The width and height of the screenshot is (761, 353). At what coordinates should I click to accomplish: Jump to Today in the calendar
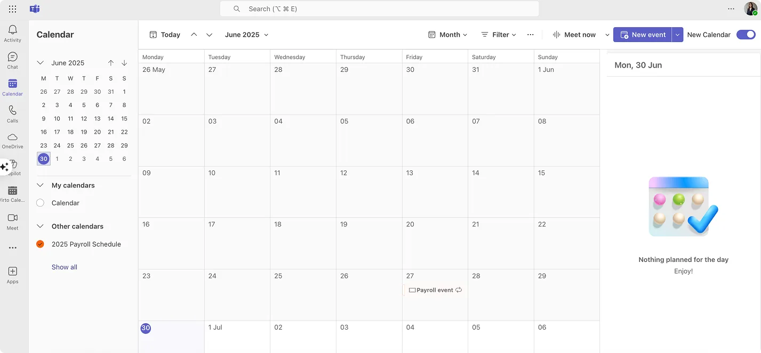pyautogui.click(x=164, y=34)
